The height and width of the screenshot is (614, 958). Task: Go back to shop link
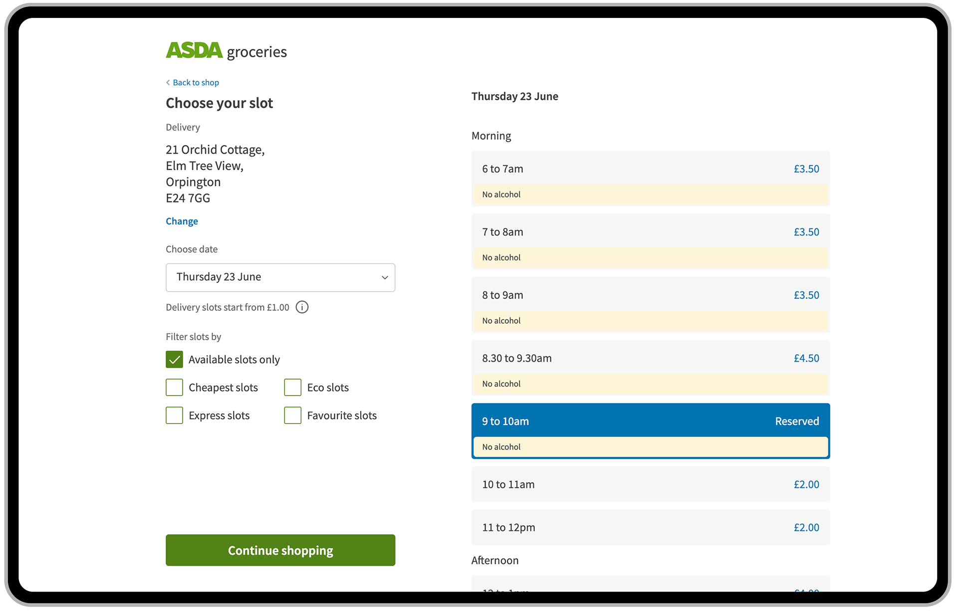(x=196, y=83)
